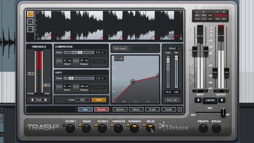
Task: Click the Auto Gain button
Action: [172, 100]
